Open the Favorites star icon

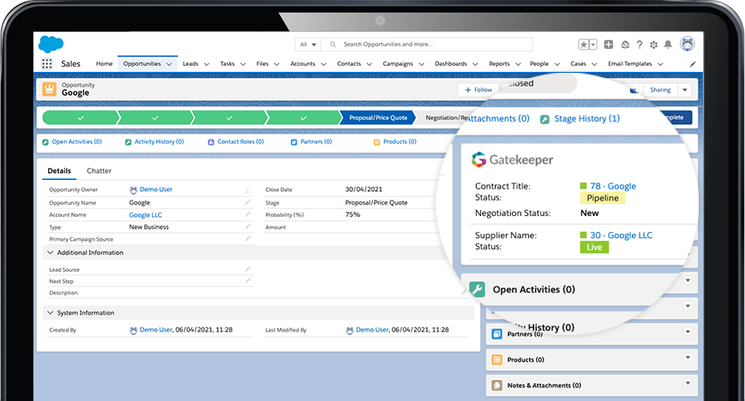[583, 45]
